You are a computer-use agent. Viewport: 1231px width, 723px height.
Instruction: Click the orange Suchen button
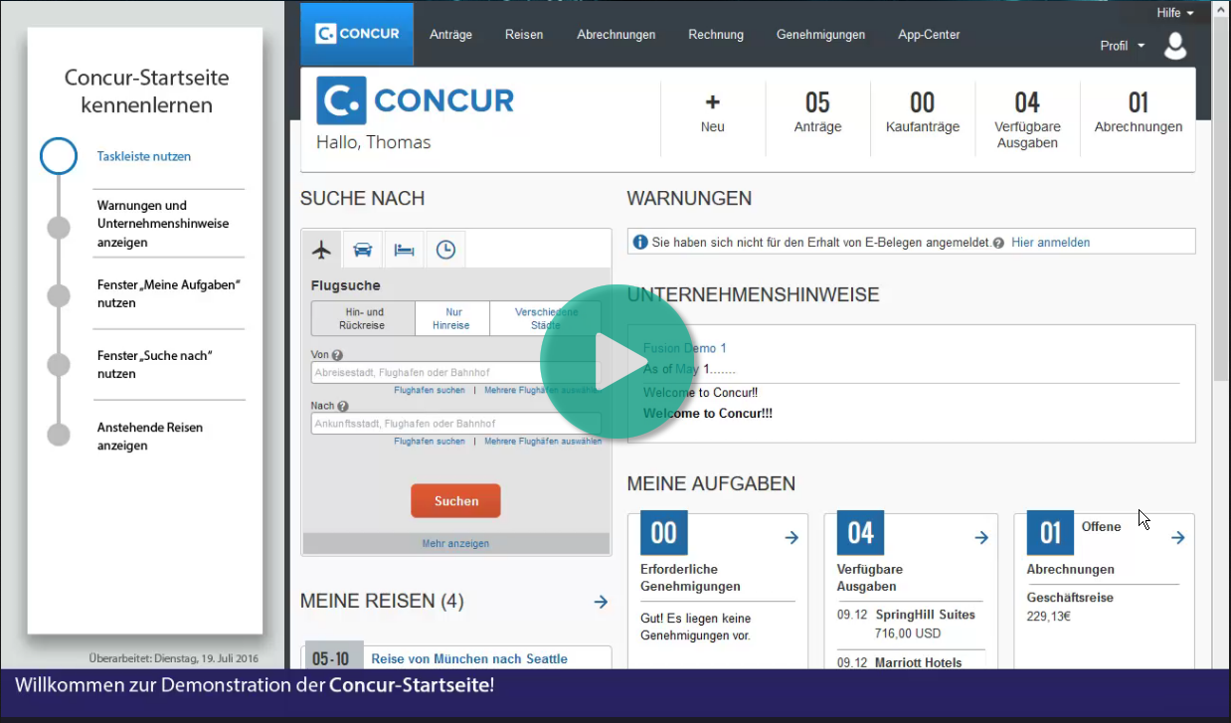(x=455, y=501)
